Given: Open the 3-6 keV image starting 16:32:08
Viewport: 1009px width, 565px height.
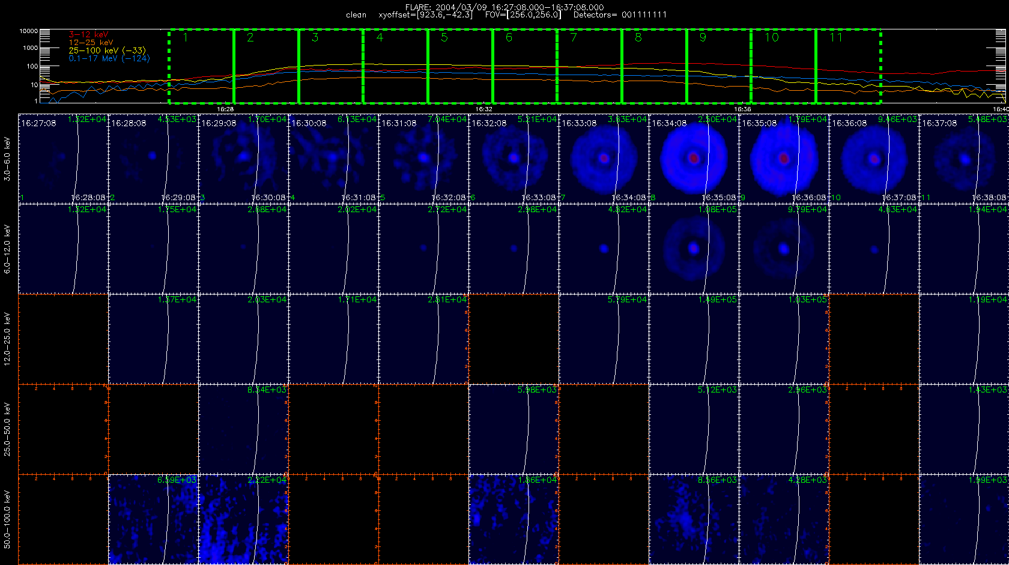Looking at the screenshot, I should tap(514, 159).
